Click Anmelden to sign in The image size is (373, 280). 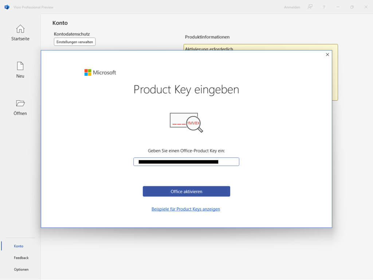(292, 7)
